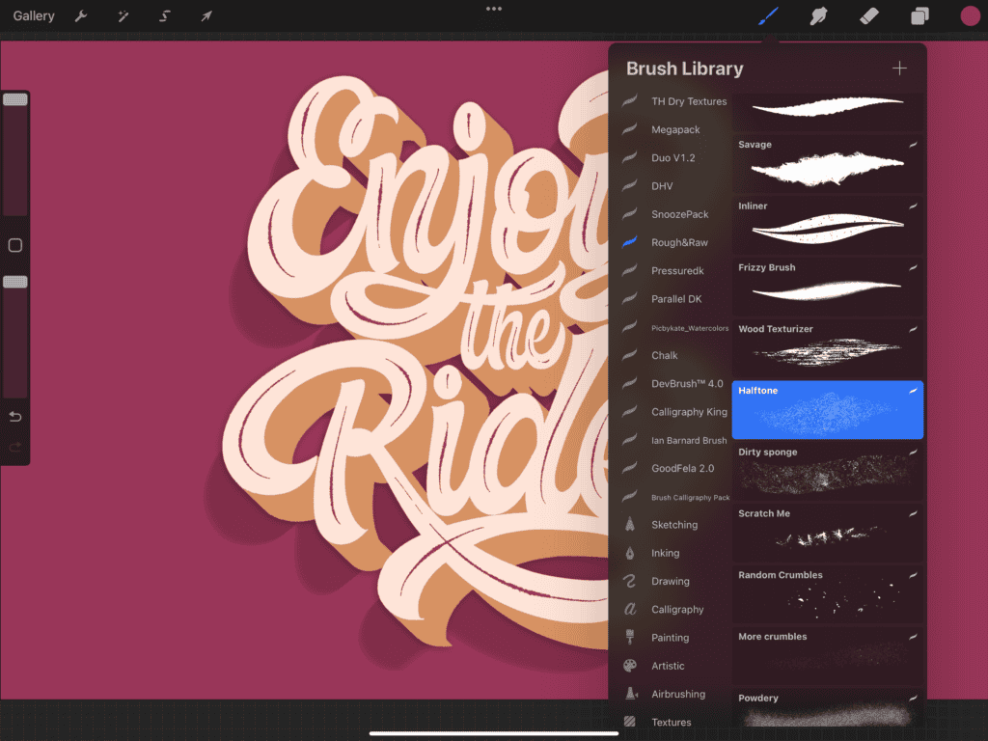
Task: Tap the Paint brush tool icon
Action: pos(767,15)
